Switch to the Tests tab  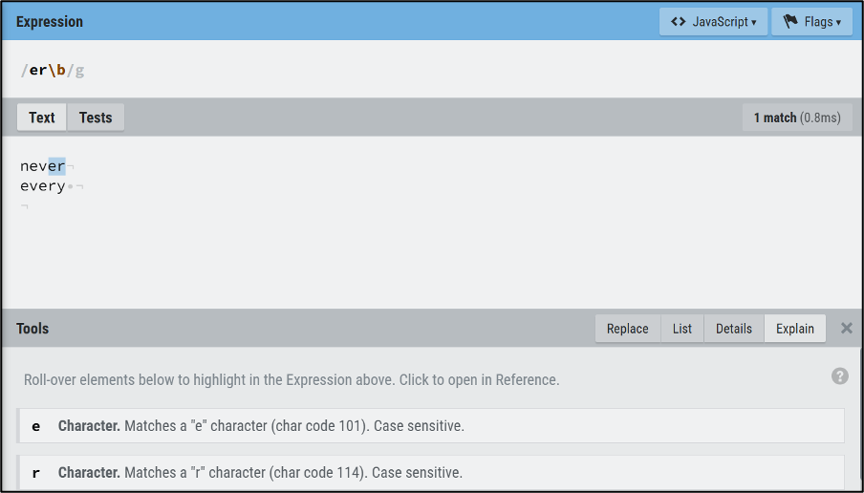coord(96,118)
